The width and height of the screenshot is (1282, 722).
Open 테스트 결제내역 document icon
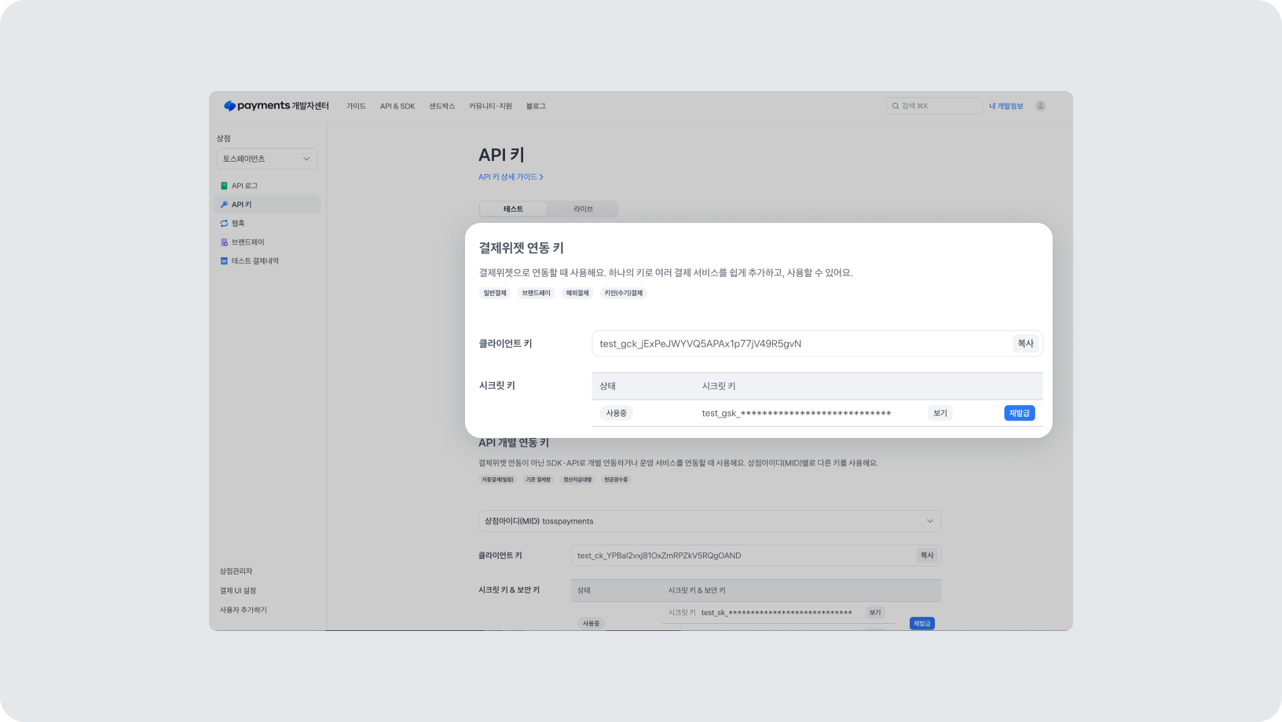pos(224,261)
